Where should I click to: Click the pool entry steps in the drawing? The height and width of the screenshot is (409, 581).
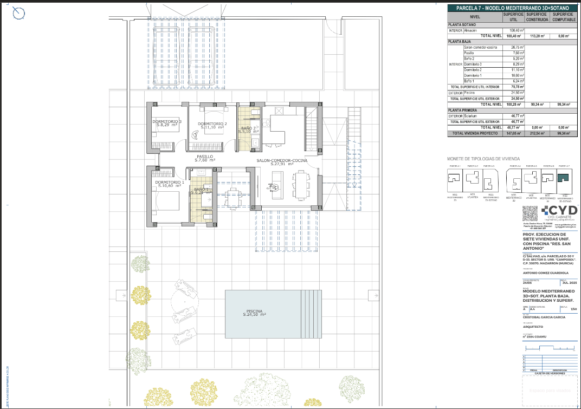pos(311,314)
